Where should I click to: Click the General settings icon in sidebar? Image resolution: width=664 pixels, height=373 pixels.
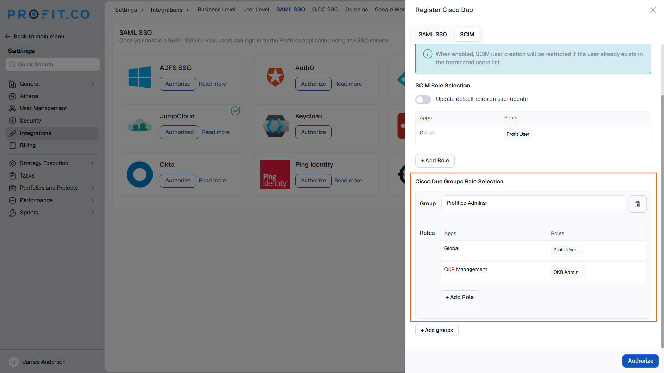tap(12, 84)
